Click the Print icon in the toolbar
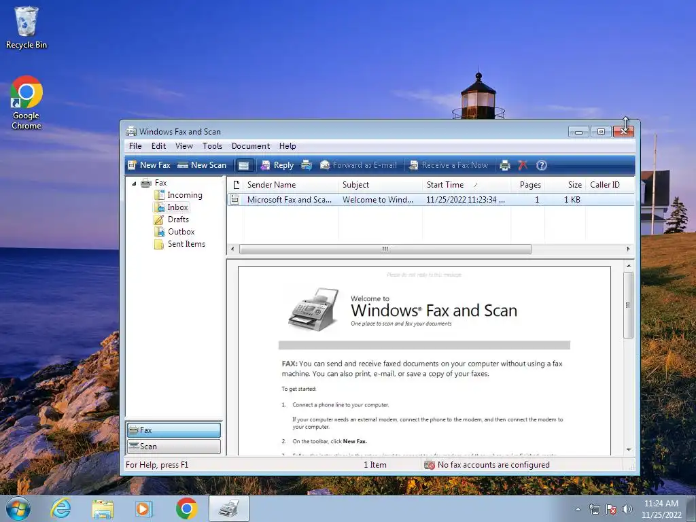 (505, 166)
